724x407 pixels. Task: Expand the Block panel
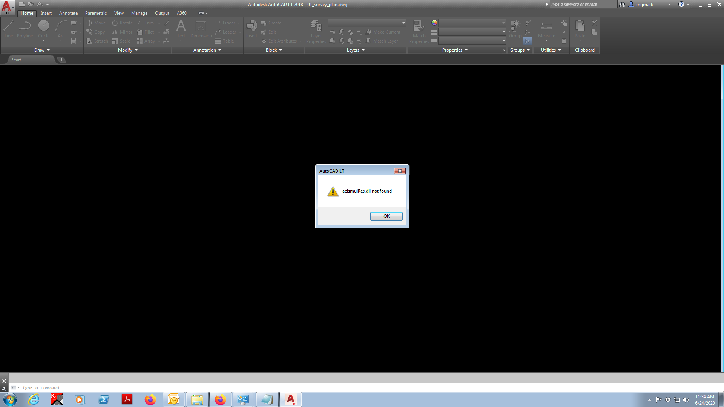[x=274, y=50]
